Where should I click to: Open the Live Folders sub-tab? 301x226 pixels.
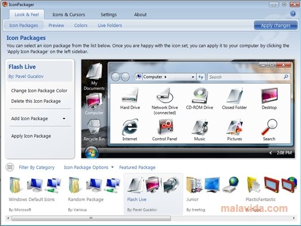(110, 25)
